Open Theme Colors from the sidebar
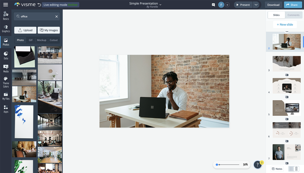The height and width of the screenshot is (173, 304). click(x=6, y=81)
